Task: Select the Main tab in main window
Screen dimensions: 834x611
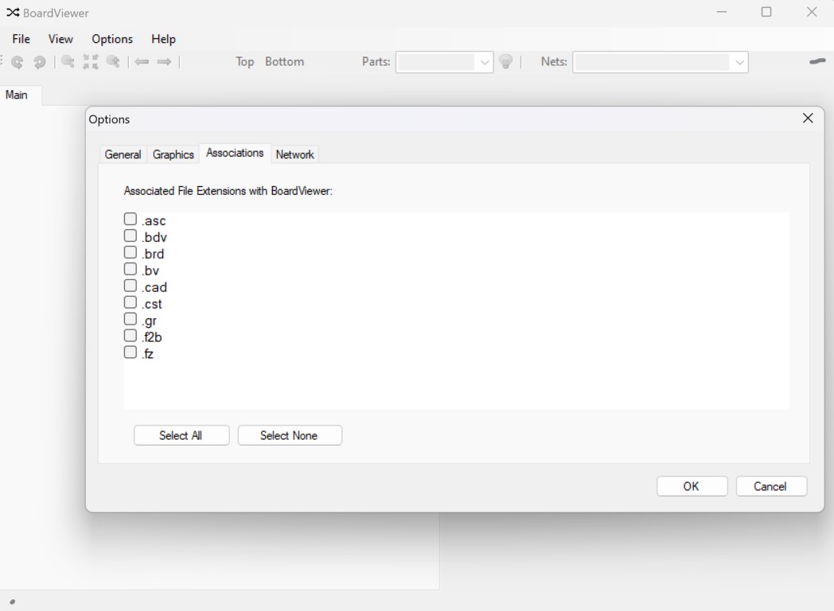Action: (x=17, y=95)
